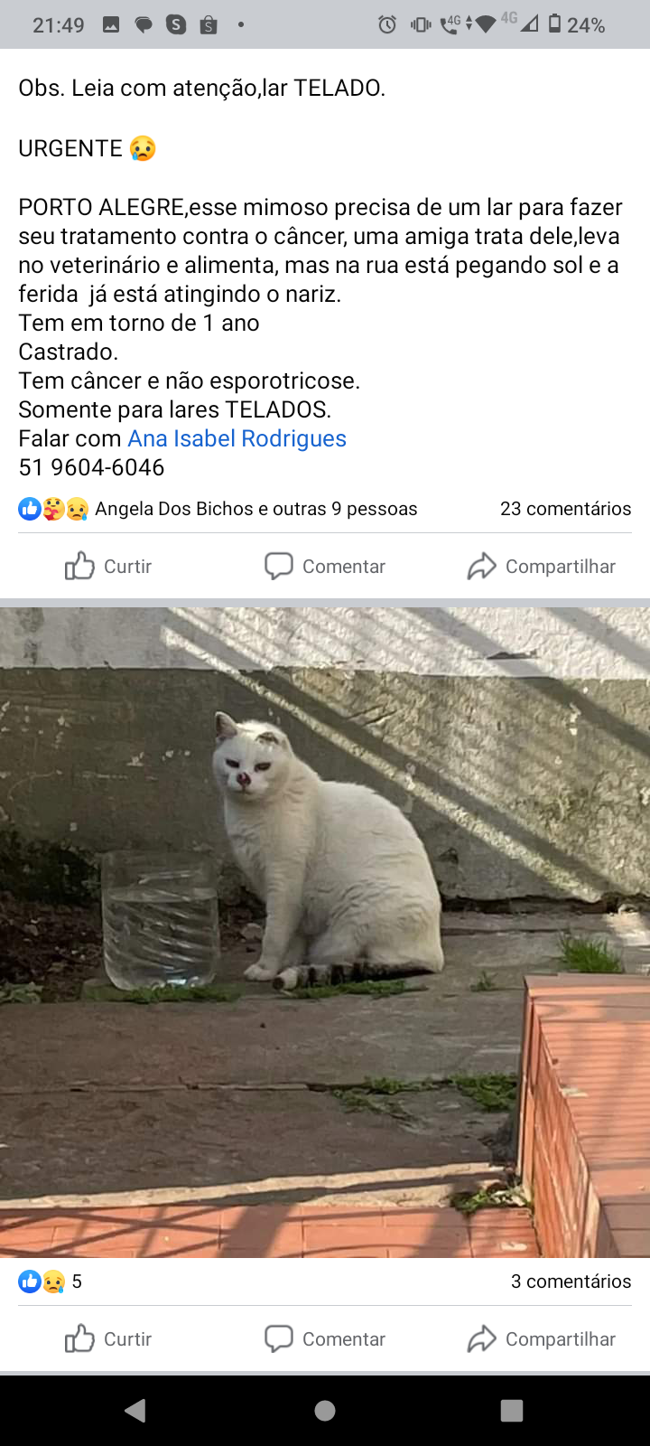Screen dimensions: 650x1446
Task: Tap the Android recent apps square button
Action: click(x=512, y=1410)
